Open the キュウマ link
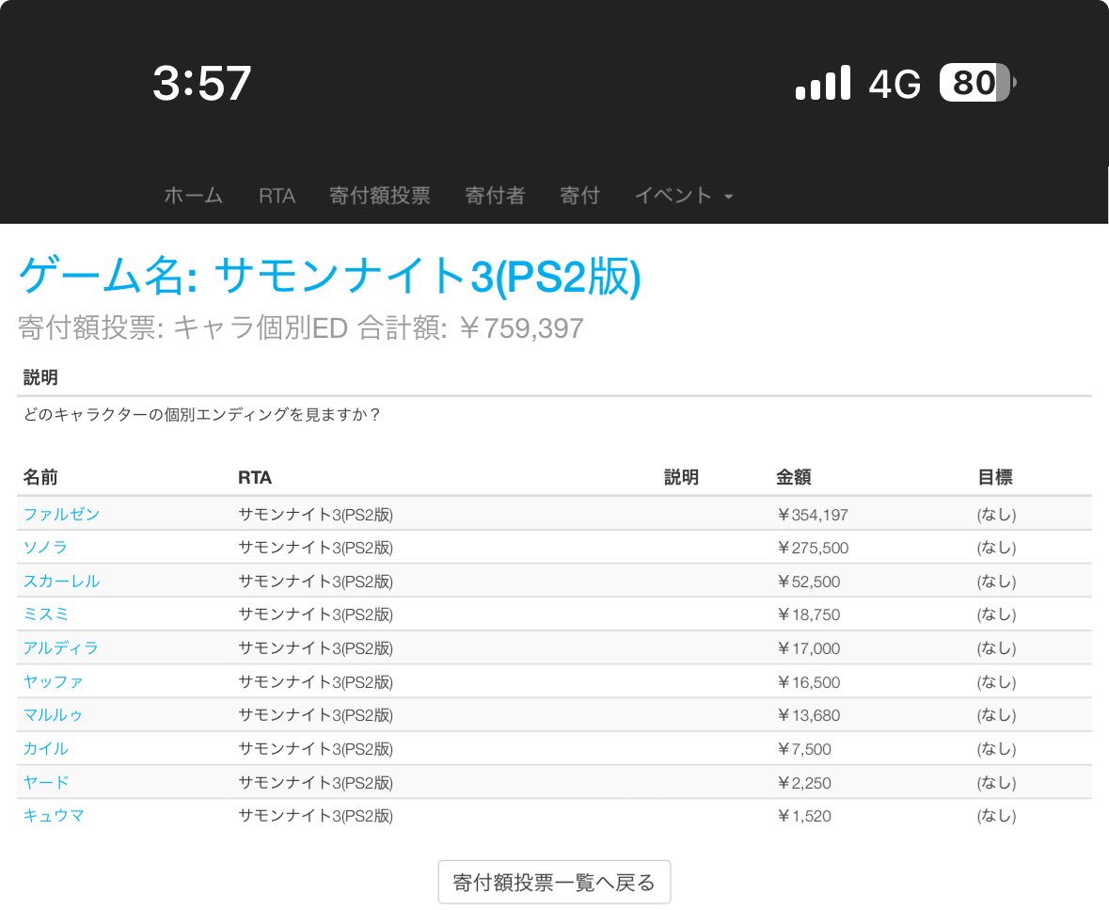 coord(54,816)
